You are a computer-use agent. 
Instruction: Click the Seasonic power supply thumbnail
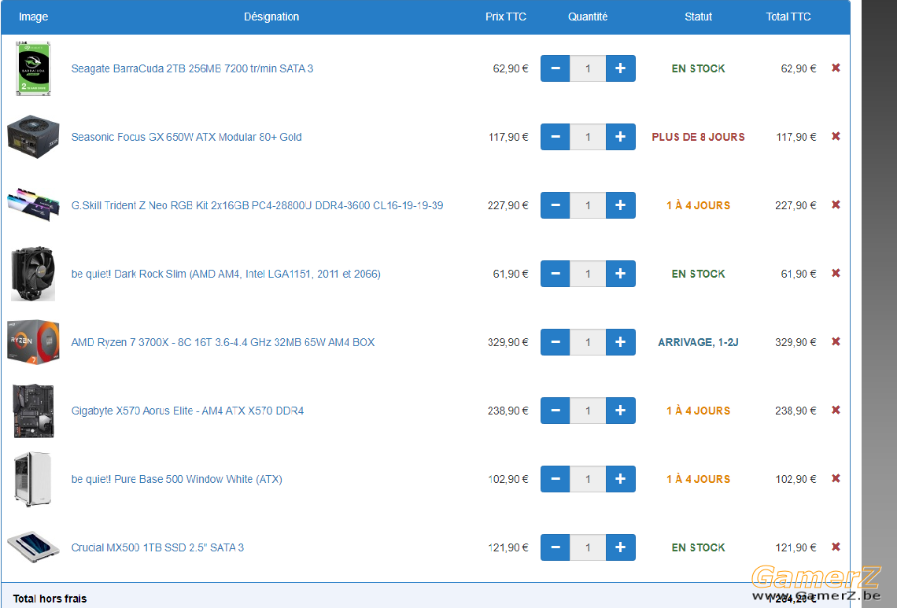pos(33,137)
